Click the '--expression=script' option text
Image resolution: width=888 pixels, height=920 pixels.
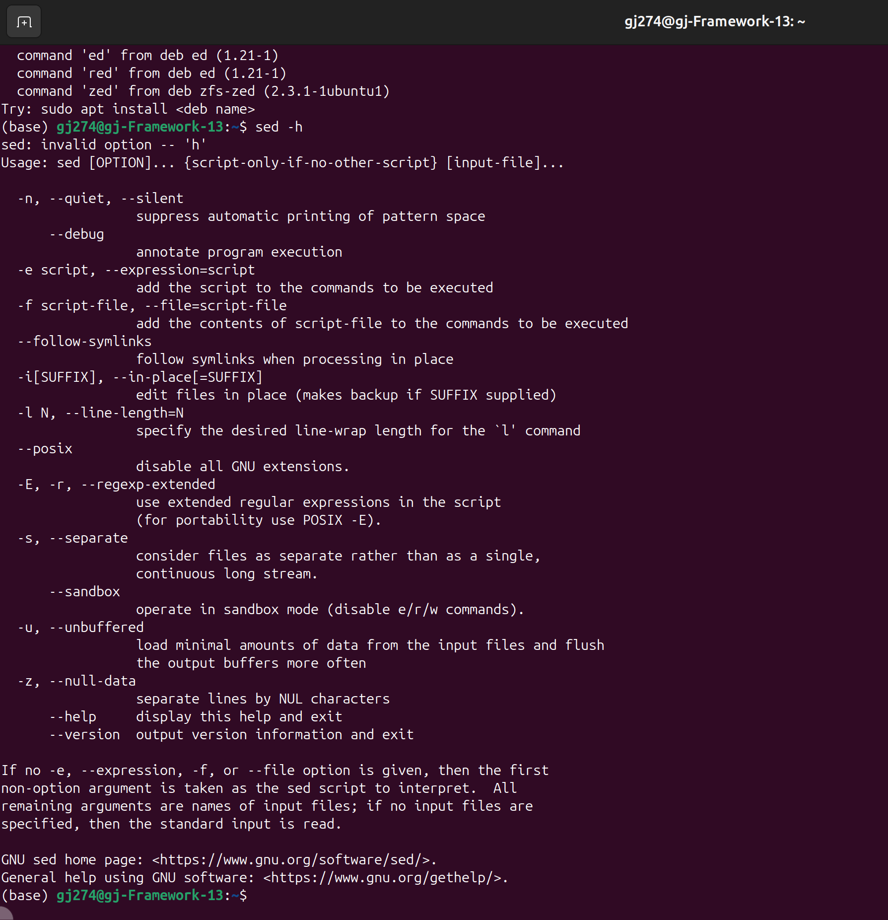pos(180,270)
